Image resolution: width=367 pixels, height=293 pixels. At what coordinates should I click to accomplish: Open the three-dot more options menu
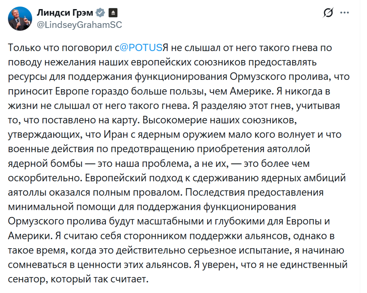(345, 13)
